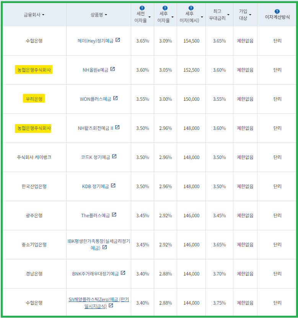The height and width of the screenshot is (318, 298).
Task: Open 세후 이자율 sort dropdown arrow
Action: [x=173, y=17]
